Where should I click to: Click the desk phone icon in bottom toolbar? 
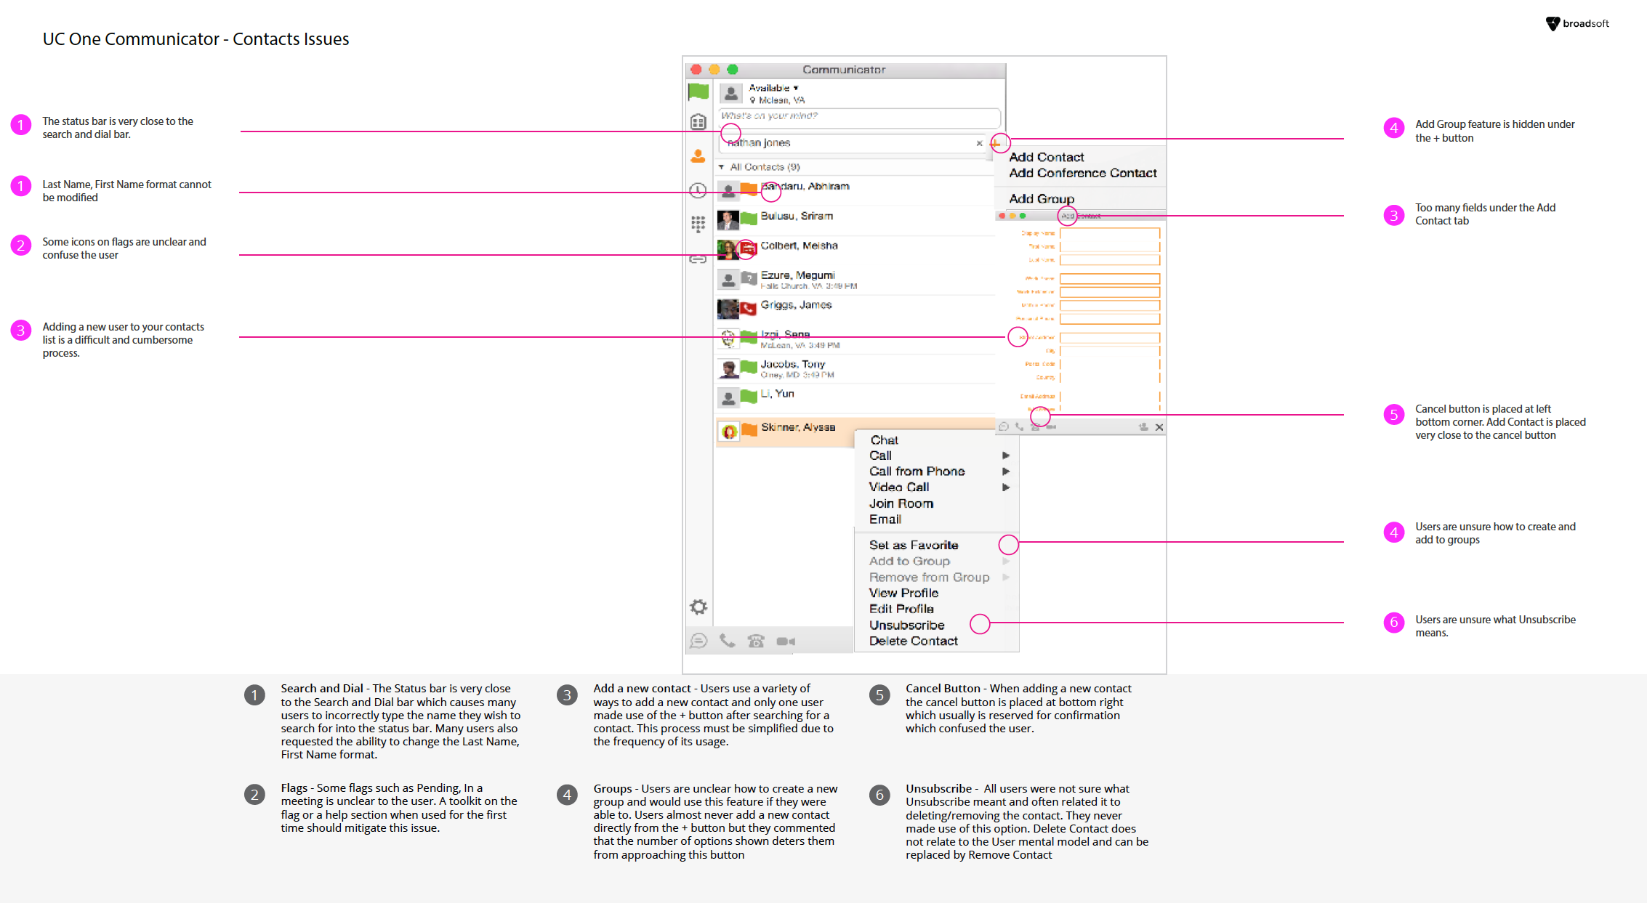click(x=756, y=641)
